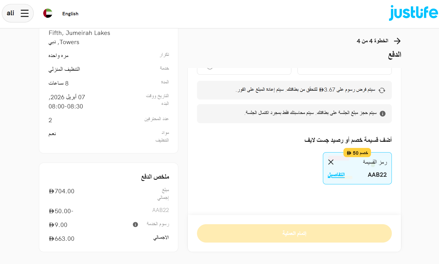Click the Jumeirah Lakes Towers address text
The height and width of the screenshot is (264, 439).
click(x=79, y=37)
